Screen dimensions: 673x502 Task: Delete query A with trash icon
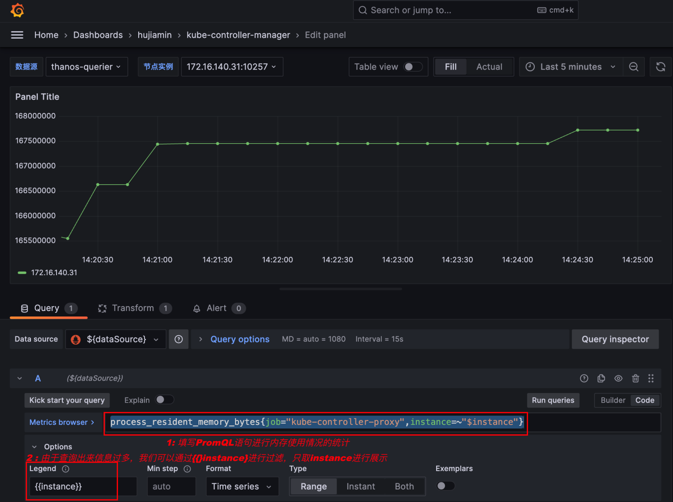point(635,378)
